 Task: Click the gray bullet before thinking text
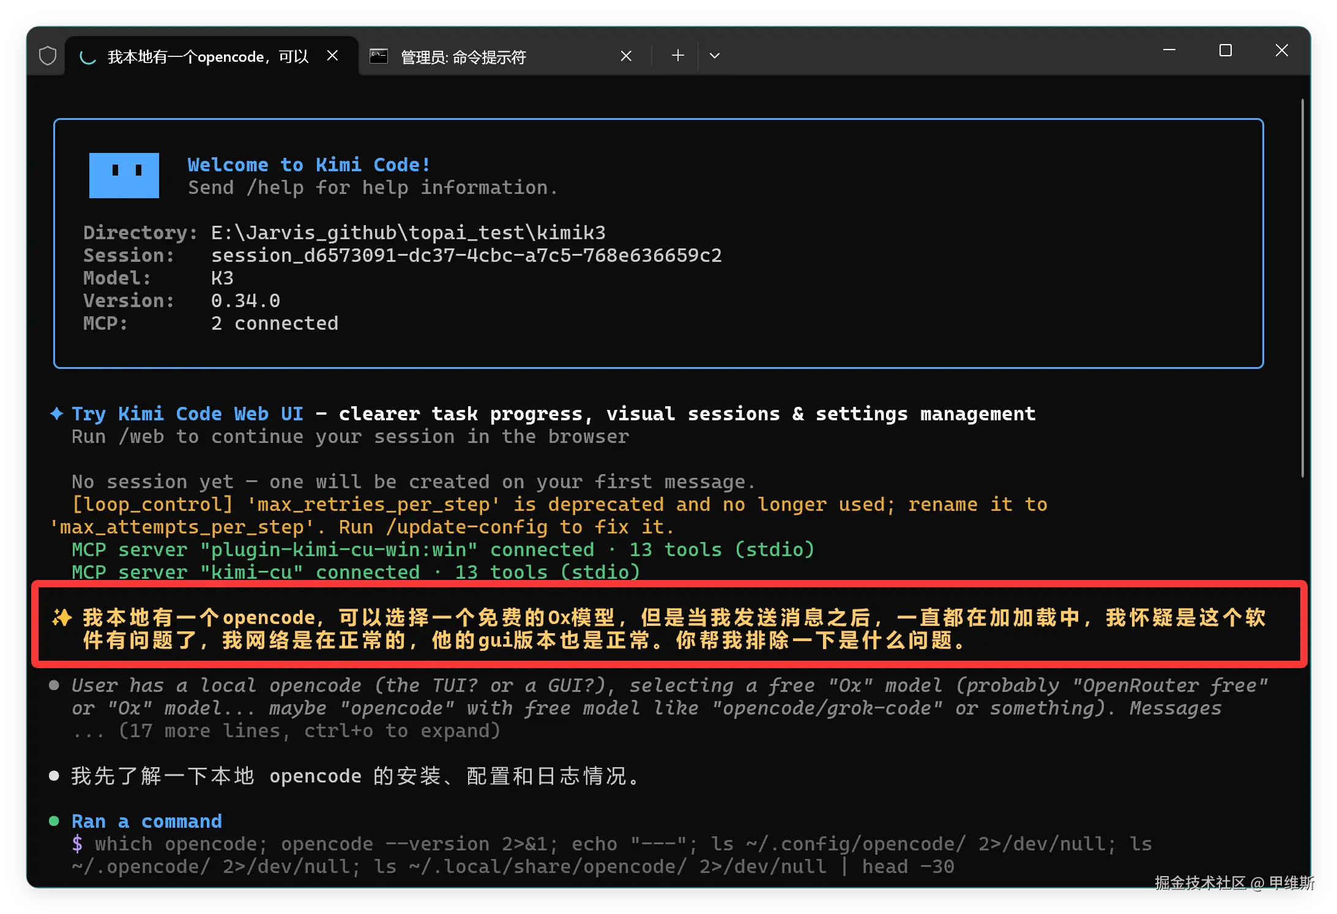click(54, 685)
